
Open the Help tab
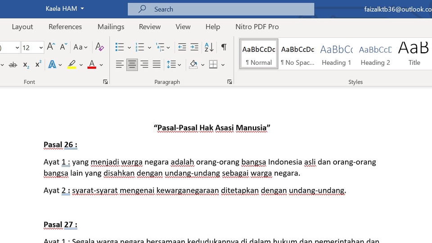(213, 27)
